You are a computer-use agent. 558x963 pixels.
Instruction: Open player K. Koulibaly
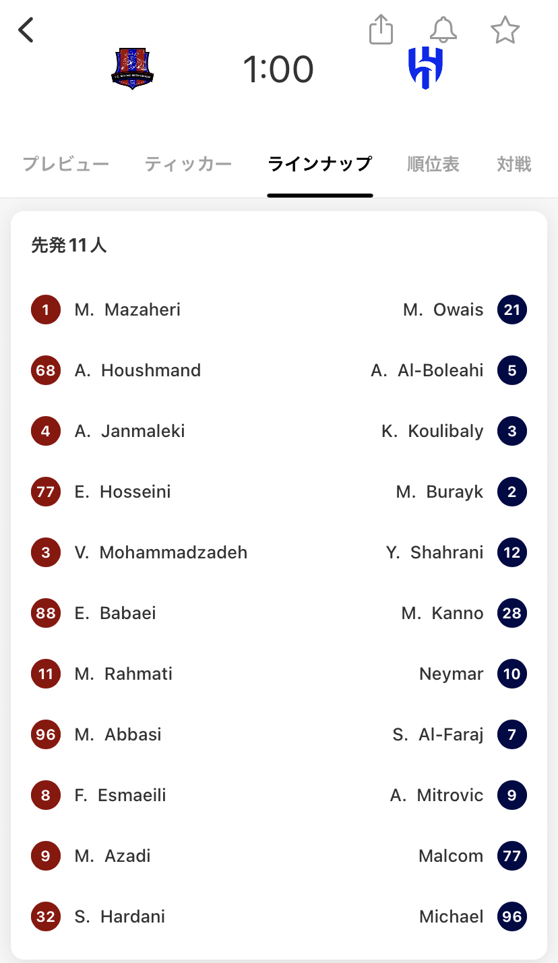click(x=433, y=431)
